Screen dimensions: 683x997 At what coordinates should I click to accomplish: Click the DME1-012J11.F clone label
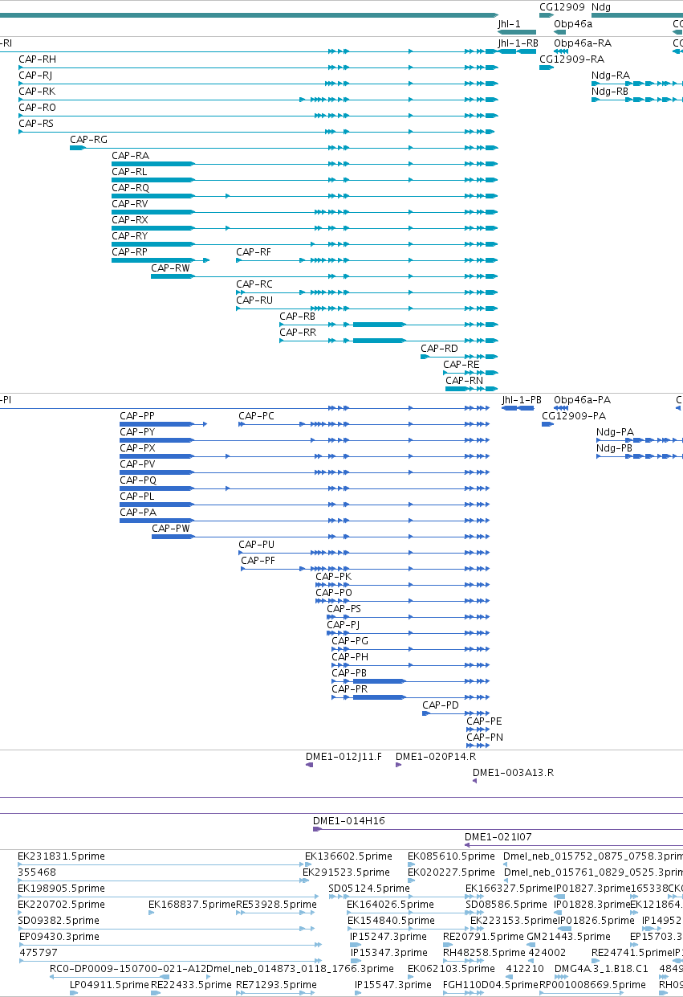[x=344, y=757]
